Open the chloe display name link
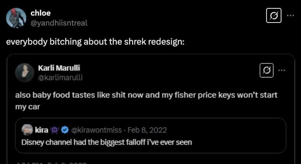The height and width of the screenshot is (164, 301). tap(40, 13)
